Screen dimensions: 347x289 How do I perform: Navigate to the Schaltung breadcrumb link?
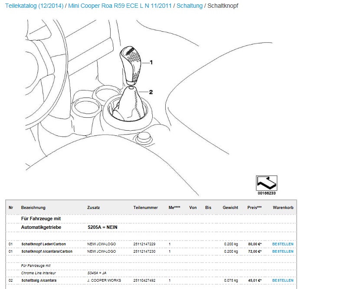click(x=190, y=6)
